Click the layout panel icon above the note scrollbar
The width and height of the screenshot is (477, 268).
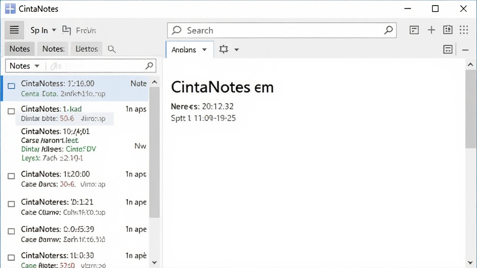click(x=448, y=49)
